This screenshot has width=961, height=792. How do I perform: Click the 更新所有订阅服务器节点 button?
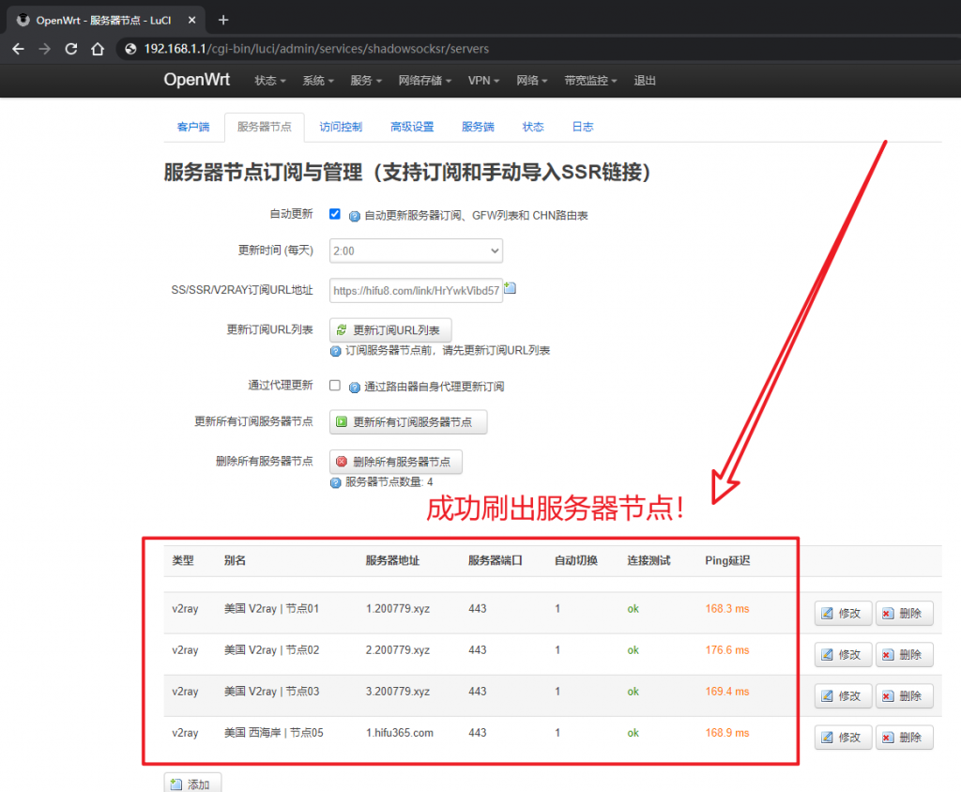(408, 421)
